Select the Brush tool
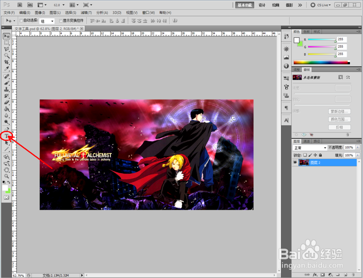Image resolution: width=363 pixels, height=278 pixels. (x=7, y=83)
